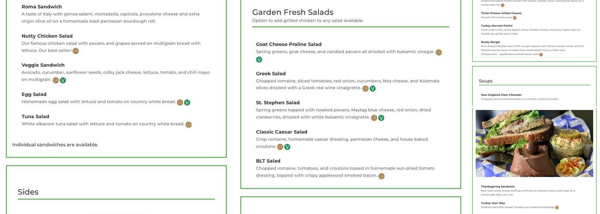Click gluten-free icon beside Nutty Chicken Salad
Image resolution: width=600 pixels, height=214 pixels.
coord(75,51)
